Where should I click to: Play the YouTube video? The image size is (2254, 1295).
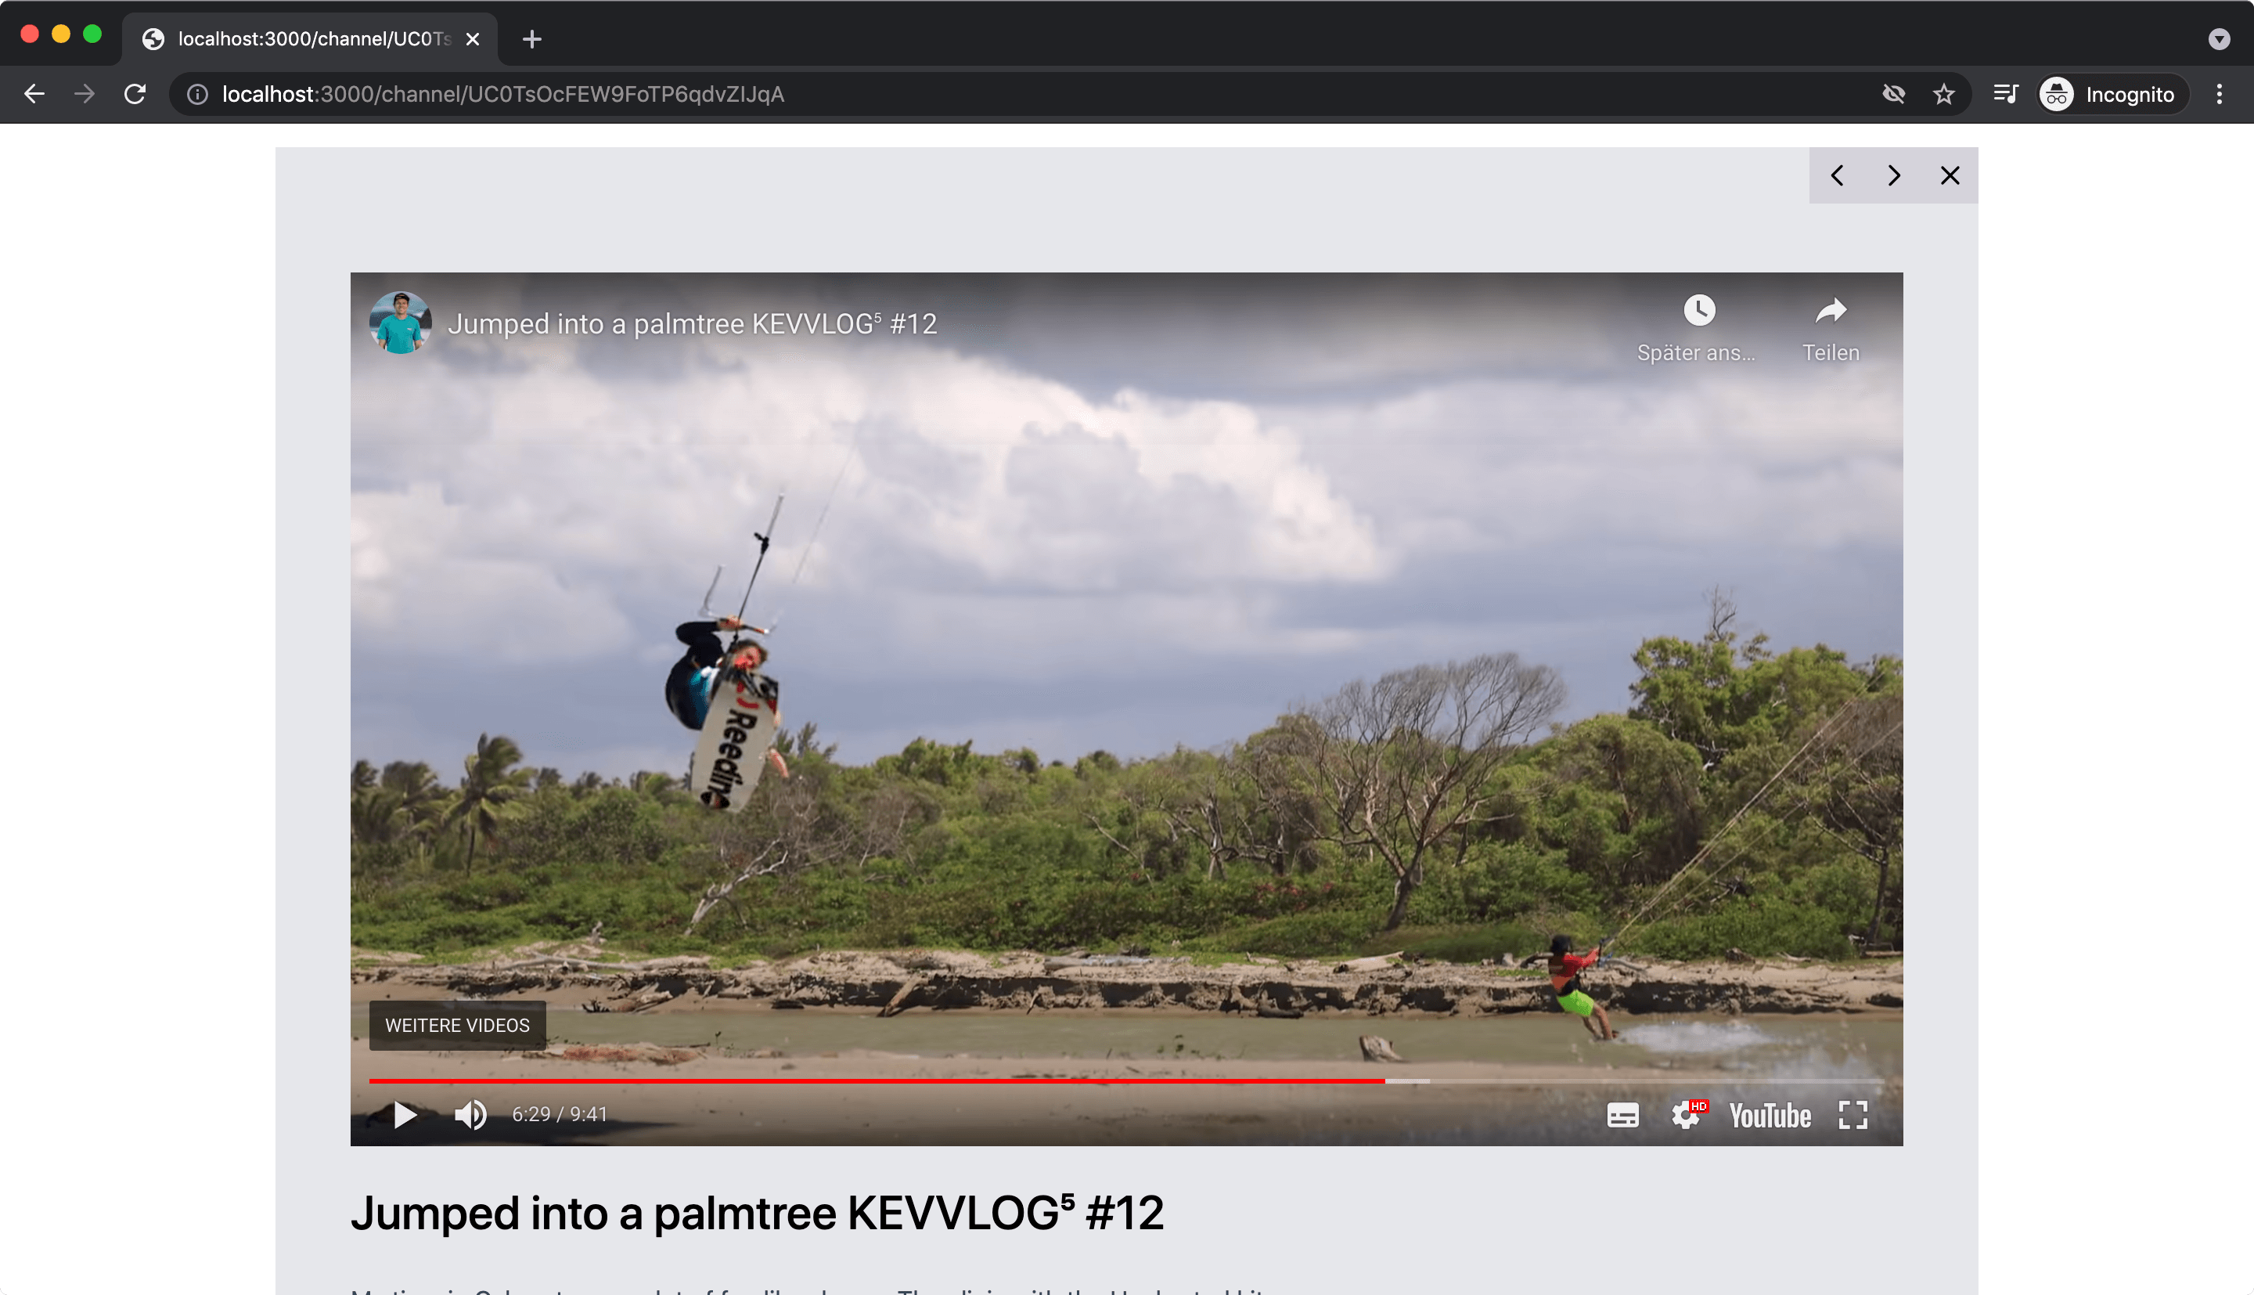pos(405,1114)
